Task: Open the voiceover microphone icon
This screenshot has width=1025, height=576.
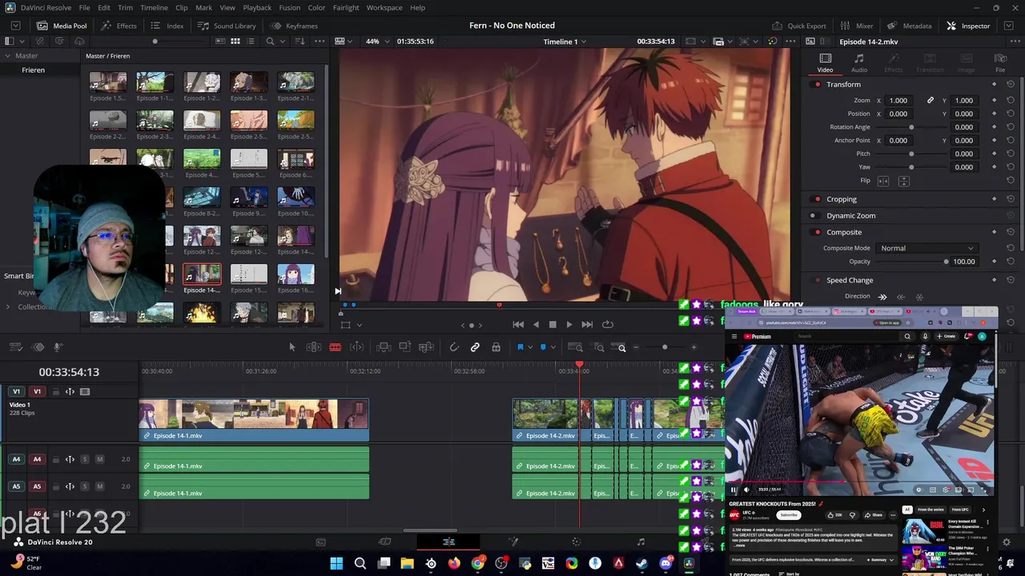Action: (58, 347)
